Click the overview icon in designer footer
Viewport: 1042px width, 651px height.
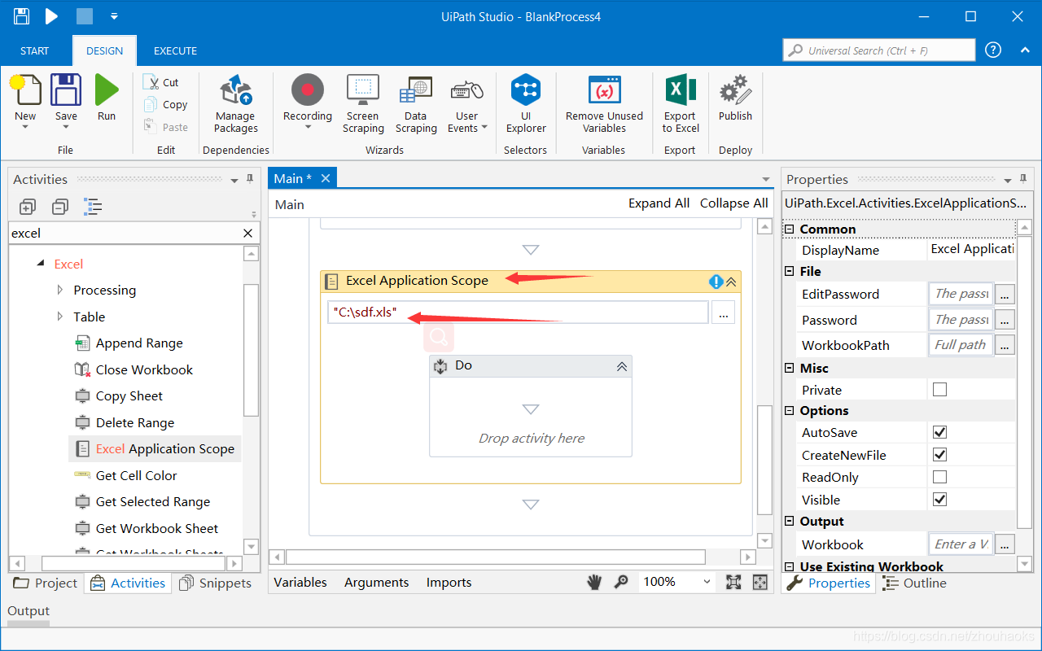(x=760, y=582)
